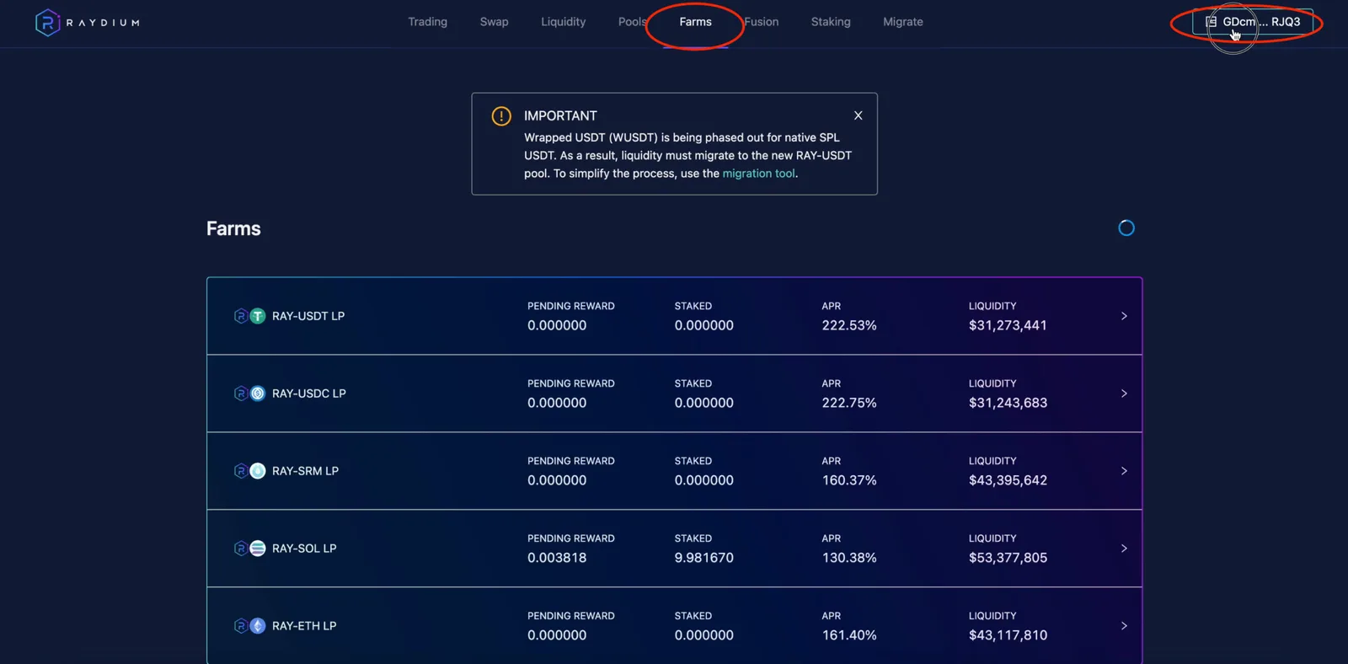The height and width of the screenshot is (664, 1348).
Task: Click the RAY-SOL LP name
Action: (304, 549)
